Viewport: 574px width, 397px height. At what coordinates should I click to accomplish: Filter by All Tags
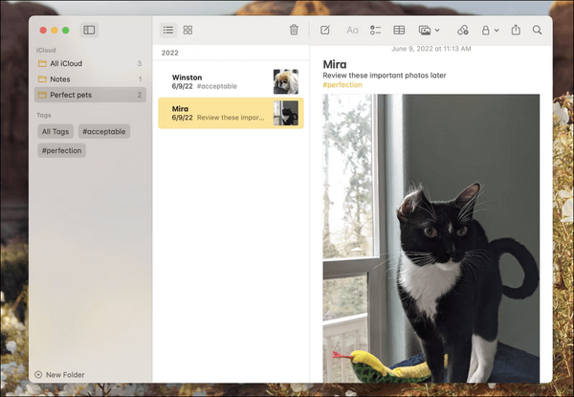55,131
